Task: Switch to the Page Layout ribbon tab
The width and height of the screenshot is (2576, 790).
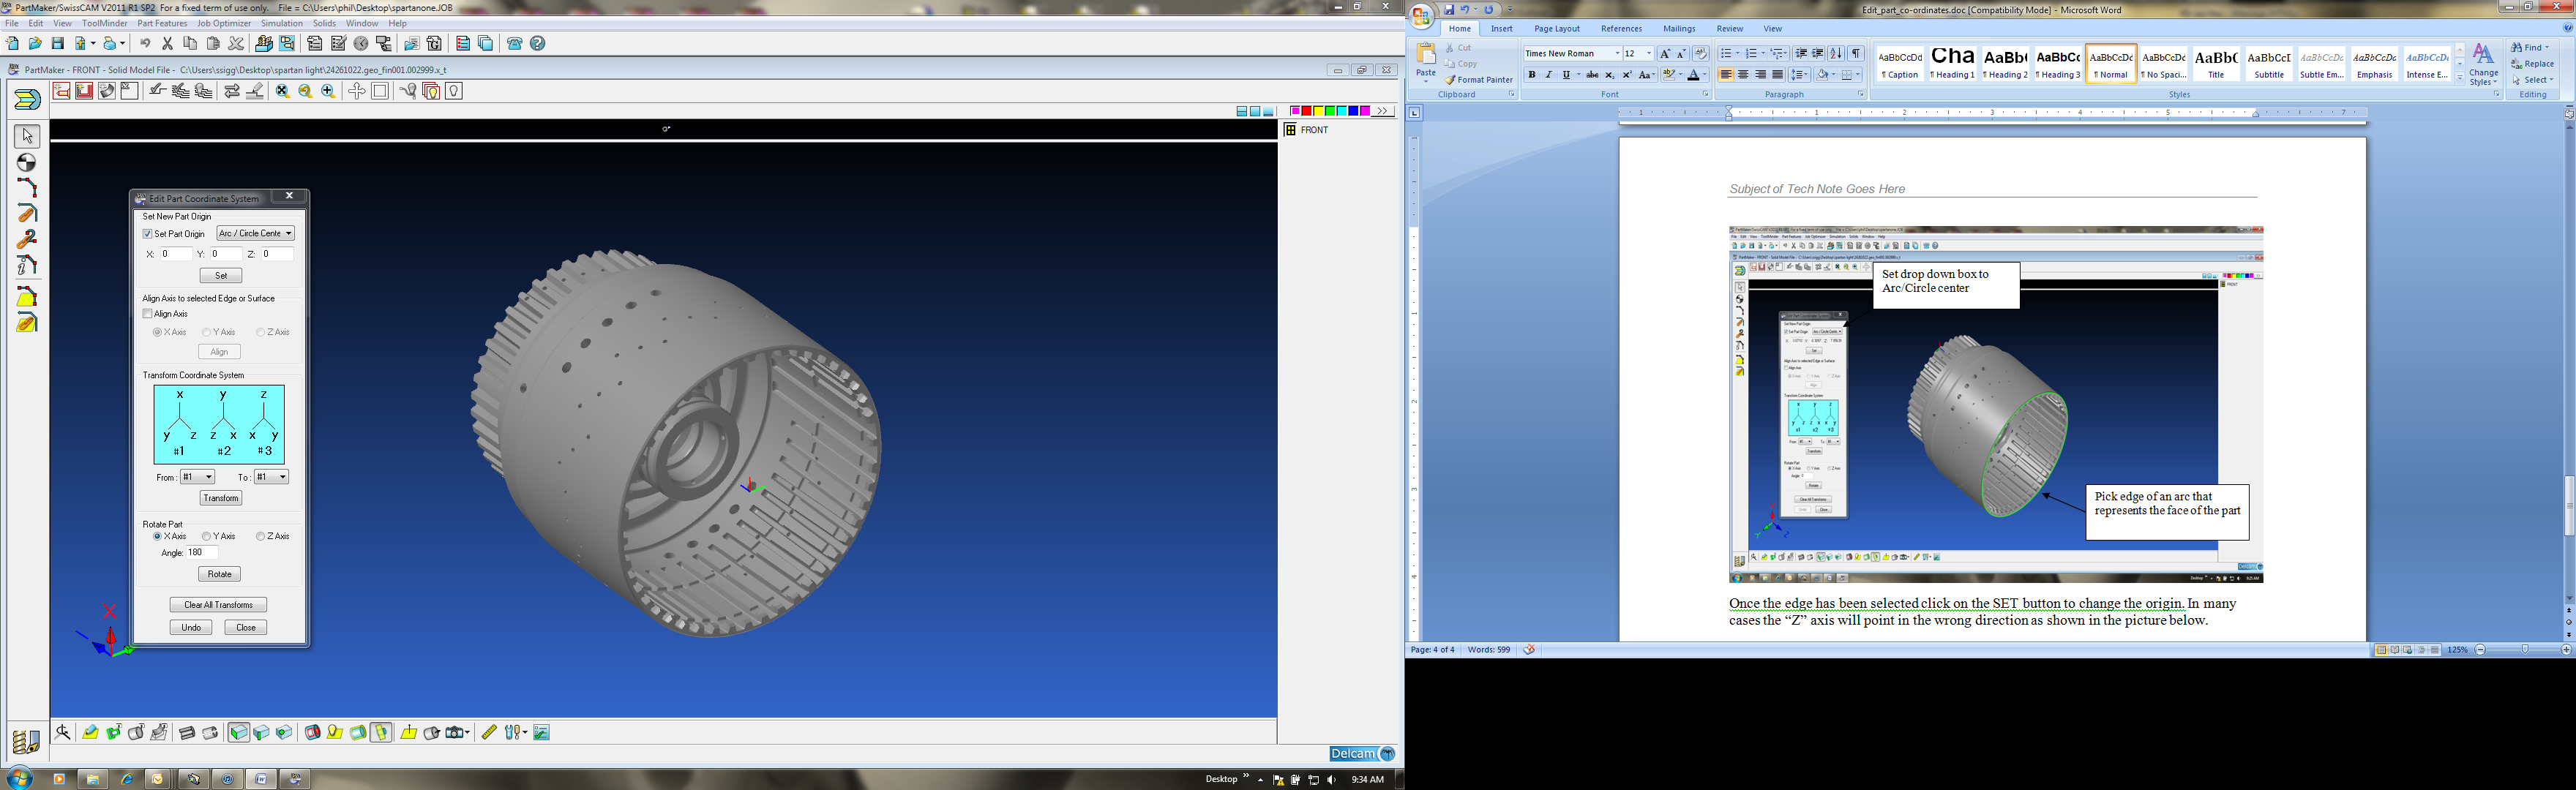Action: (x=1556, y=29)
